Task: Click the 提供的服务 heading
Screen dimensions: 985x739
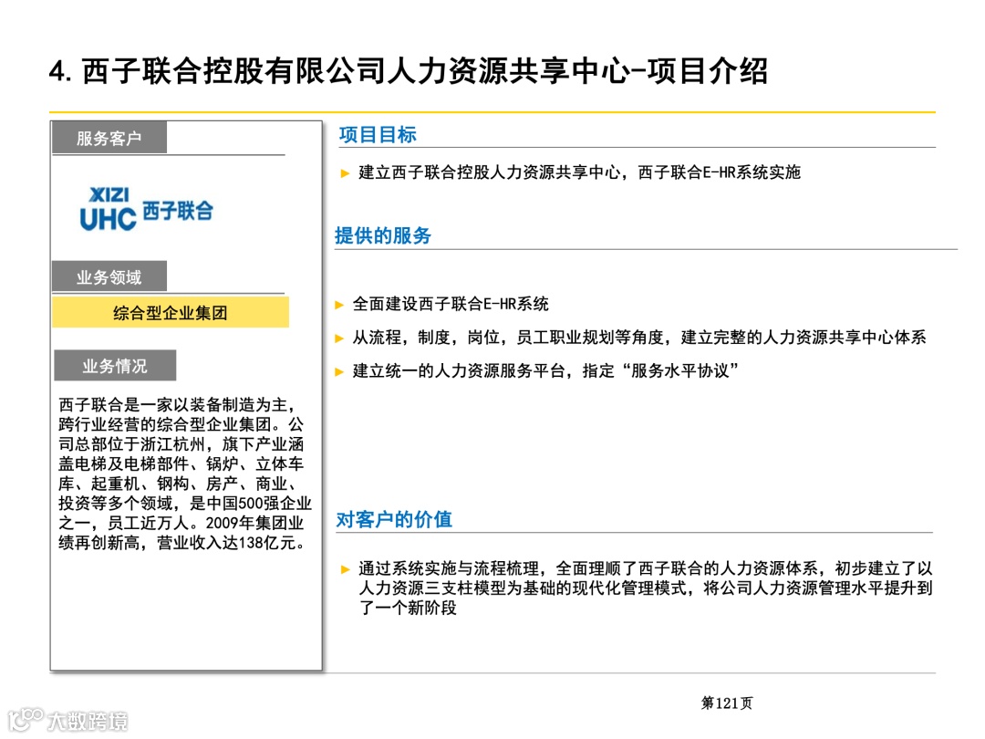Action: 382,235
